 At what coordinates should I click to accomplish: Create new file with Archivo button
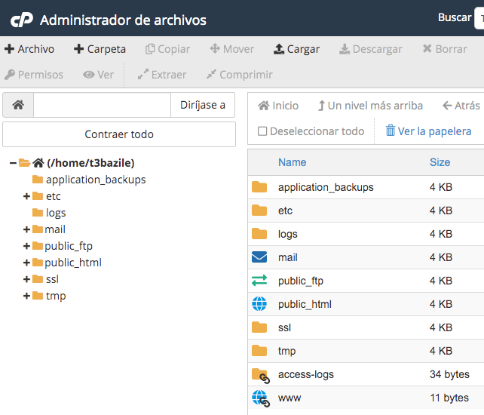tap(29, 49)
